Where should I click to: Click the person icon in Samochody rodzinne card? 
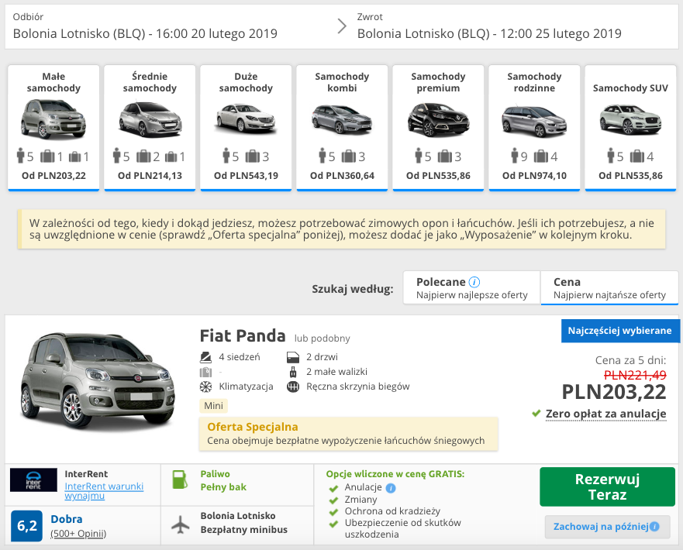[x=515, y=156]
